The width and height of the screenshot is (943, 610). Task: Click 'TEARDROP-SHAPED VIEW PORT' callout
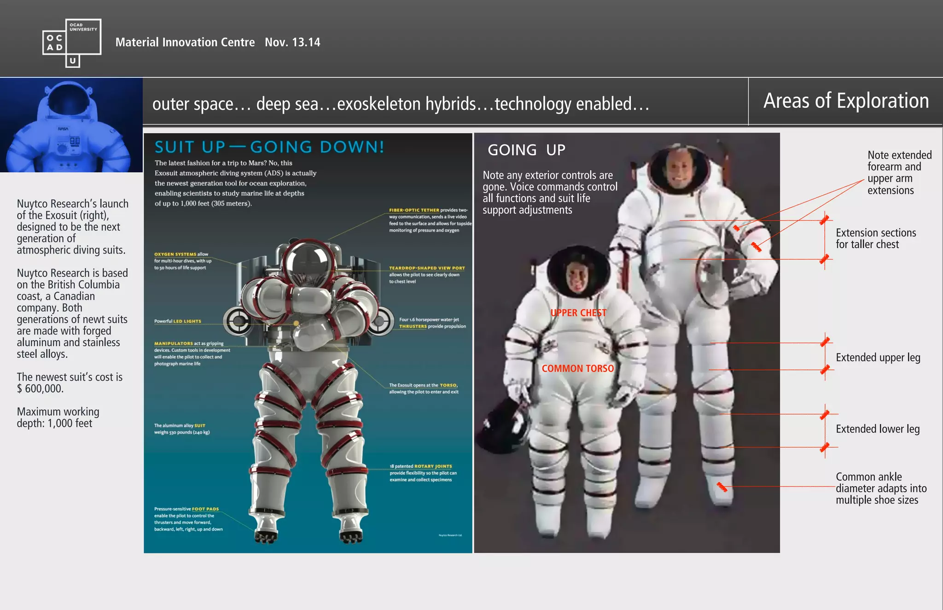(427, 274)
